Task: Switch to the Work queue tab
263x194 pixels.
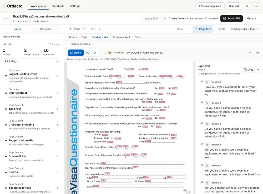Action: [x=38, y=6]
